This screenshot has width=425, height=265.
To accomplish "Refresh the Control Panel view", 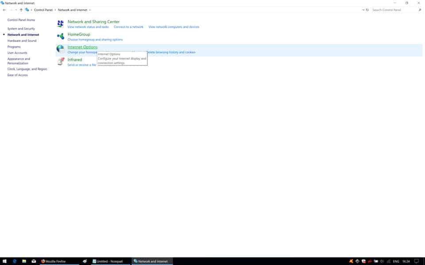I will 367,10.
